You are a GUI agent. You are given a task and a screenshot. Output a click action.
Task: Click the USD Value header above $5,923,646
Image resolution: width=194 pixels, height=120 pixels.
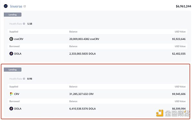180,32
